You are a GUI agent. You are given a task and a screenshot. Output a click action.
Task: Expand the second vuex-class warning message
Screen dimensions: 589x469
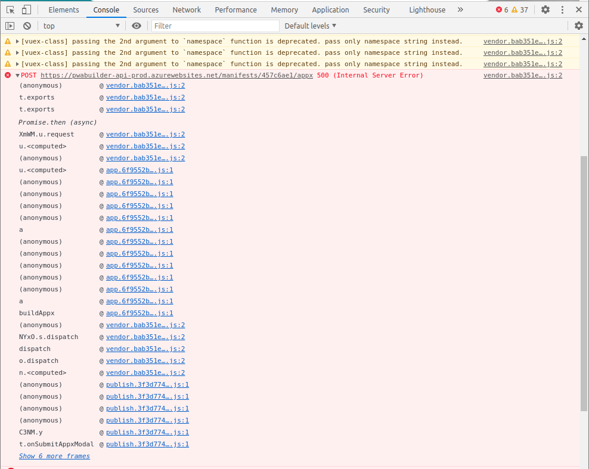point(17,52)
